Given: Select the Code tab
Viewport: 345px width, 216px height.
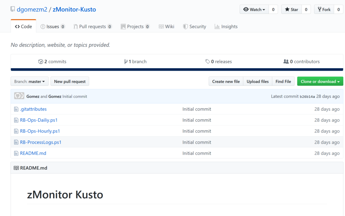Looking at the screenshot, I should 23,26.
